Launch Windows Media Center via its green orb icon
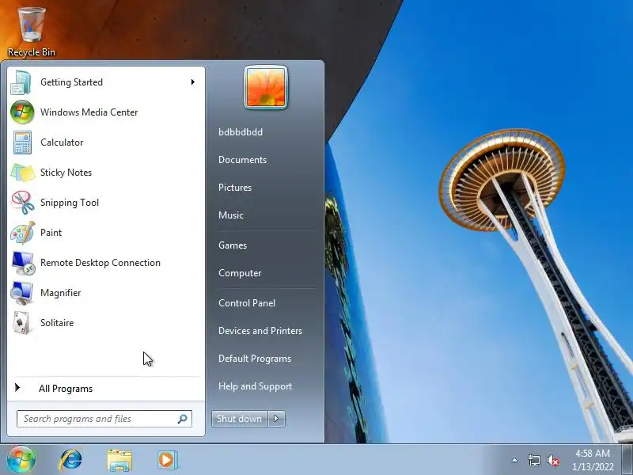This screenshot has height=475, width=633. [x=22, y=112]
